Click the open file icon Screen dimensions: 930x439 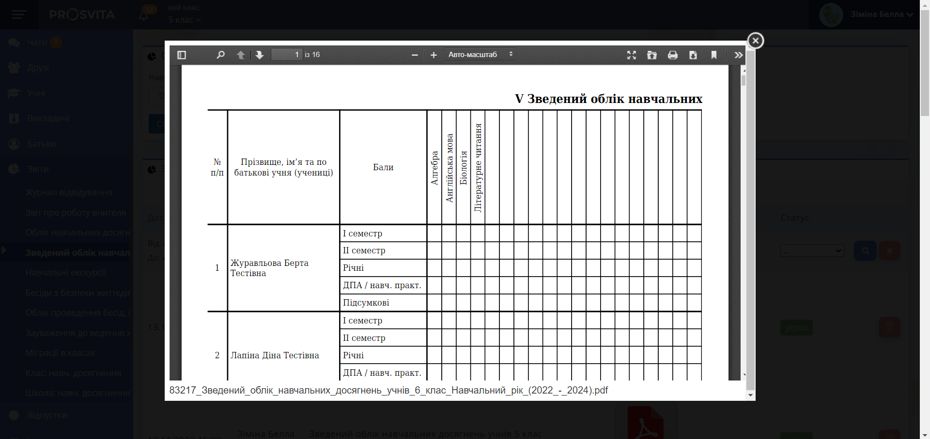coord(652,55)
